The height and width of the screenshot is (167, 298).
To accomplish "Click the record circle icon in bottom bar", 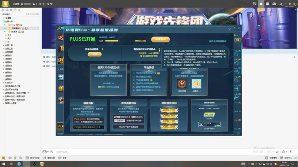I will (x=60, y=158).
